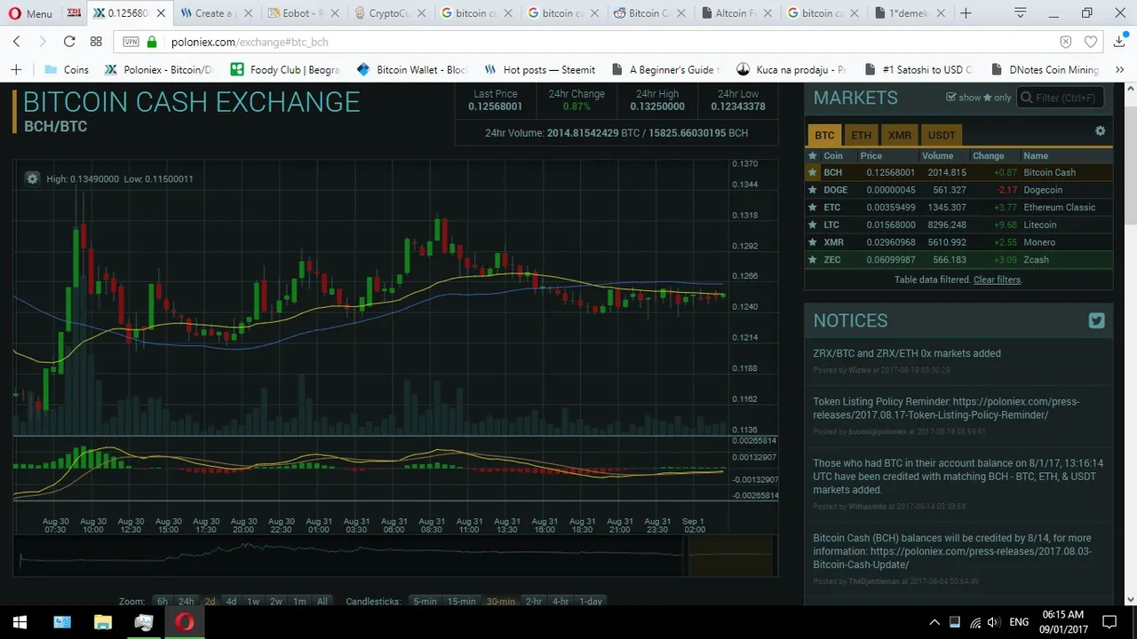
Task: Switch to the 'Create a' Steemit tab
Action: point(218,13)
